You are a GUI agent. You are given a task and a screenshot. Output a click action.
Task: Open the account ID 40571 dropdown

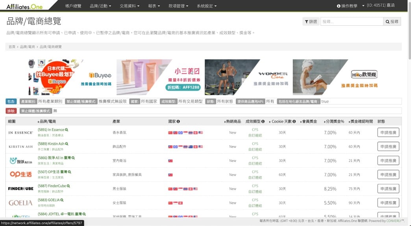click(x=380, y=6)
